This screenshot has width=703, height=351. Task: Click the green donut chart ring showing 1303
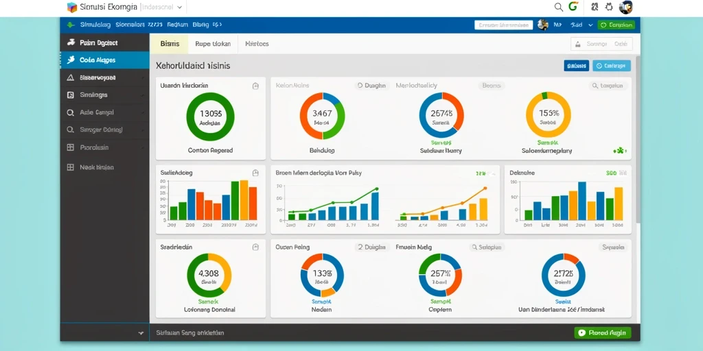[x=210, y=117]
